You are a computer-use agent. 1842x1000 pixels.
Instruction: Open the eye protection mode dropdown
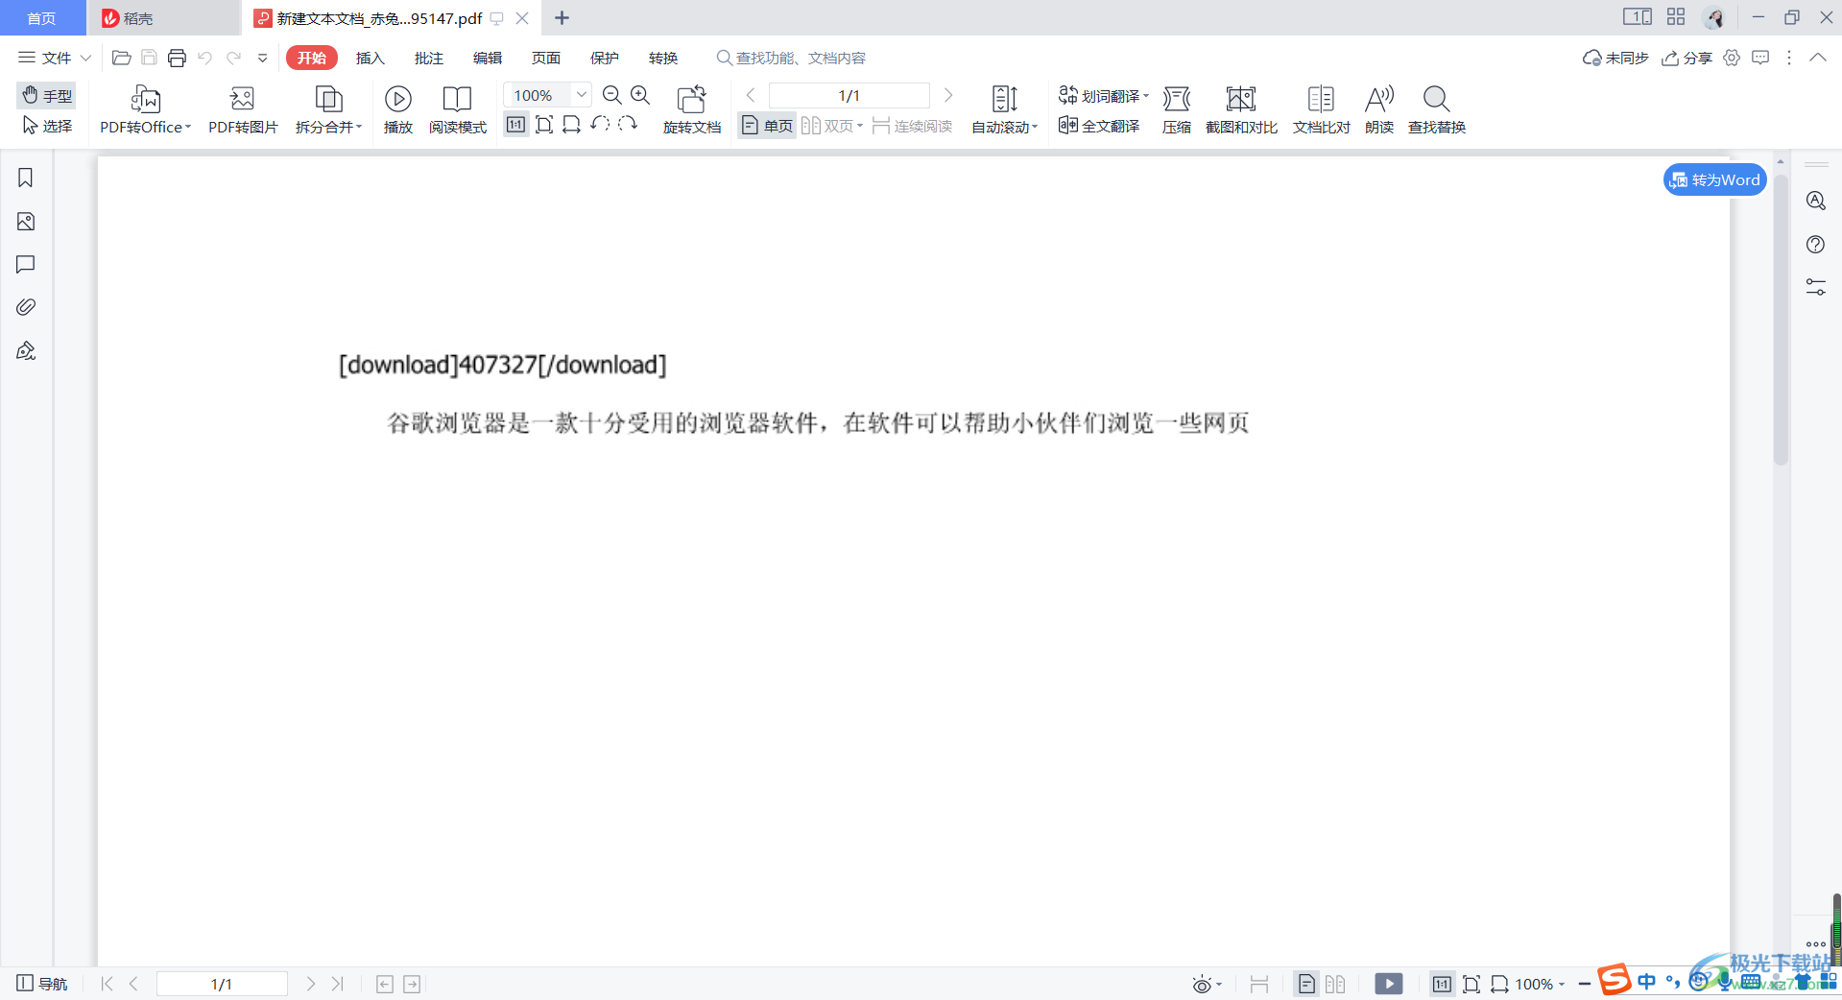pyautogui.click(x=1219, y=985)
